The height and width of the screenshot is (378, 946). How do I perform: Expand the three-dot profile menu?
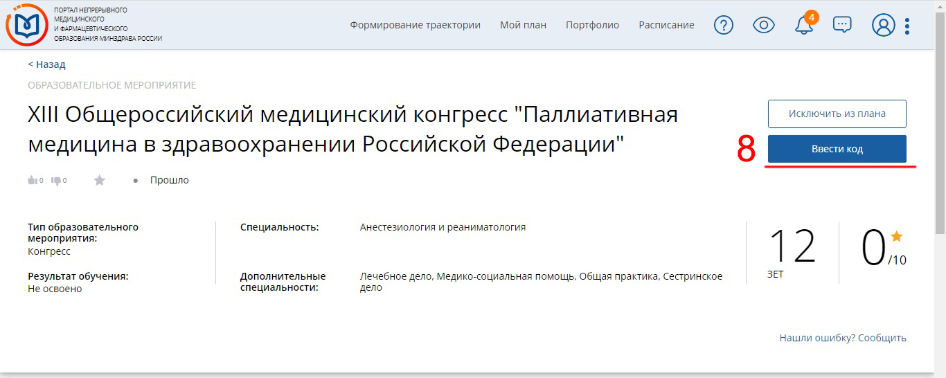[907, 26]
